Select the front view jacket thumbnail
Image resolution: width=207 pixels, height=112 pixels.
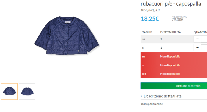[9, 91]
